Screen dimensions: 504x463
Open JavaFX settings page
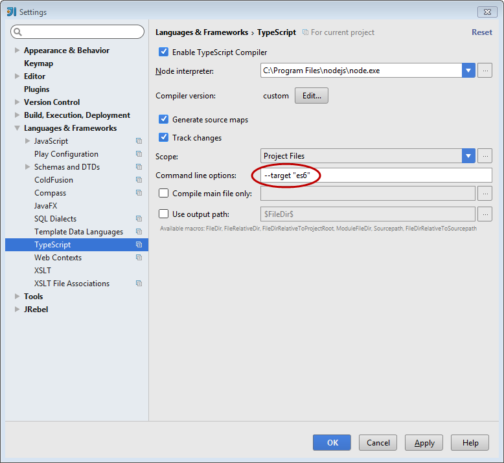[45, 206]
